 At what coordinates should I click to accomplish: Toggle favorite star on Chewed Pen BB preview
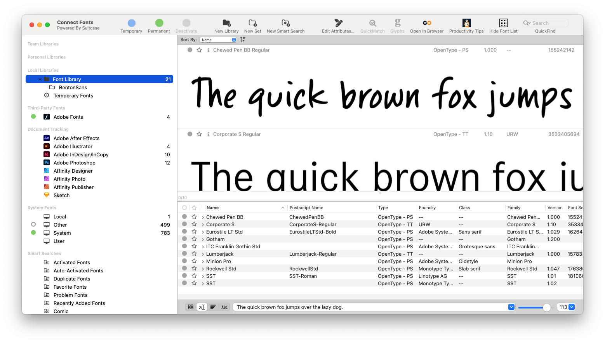(x=199, y=50)
